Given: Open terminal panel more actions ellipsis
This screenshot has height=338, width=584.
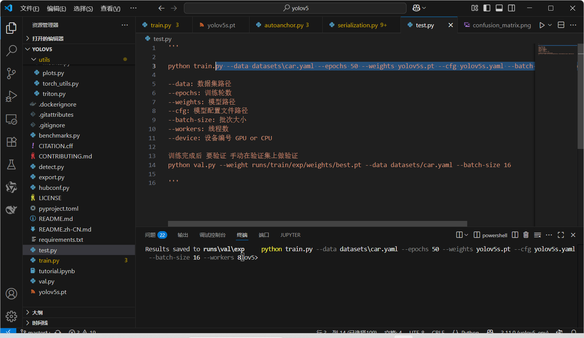Looking at the screenshot, I should point(549,235).
